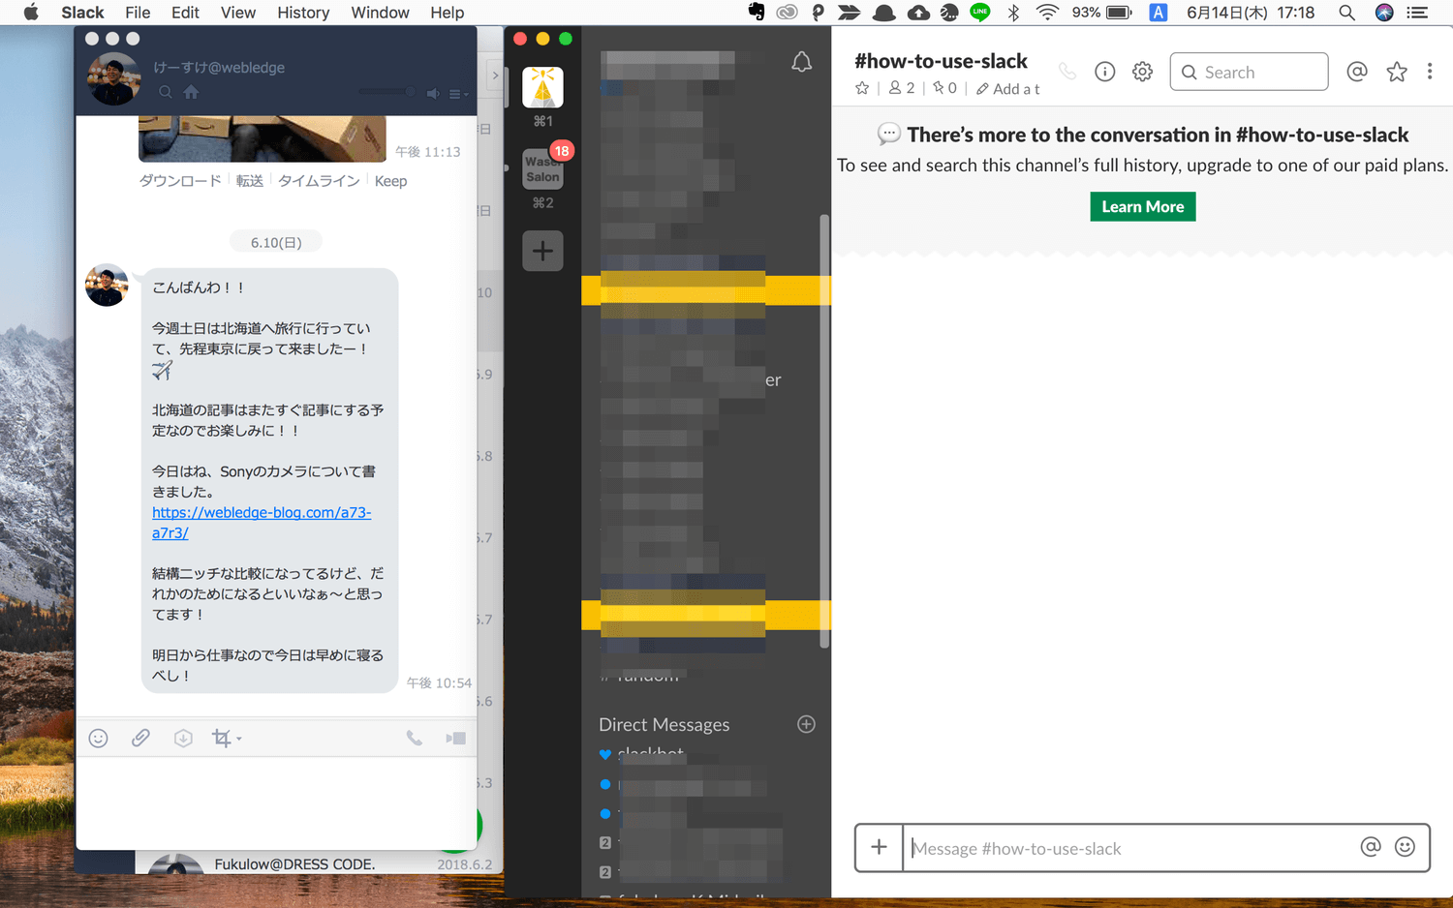Open the Window menu
1453x908 pixels.
[x=380, y=13]
